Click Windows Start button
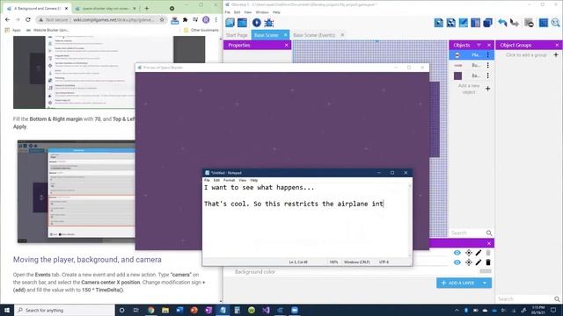The image size is (563, 316). tap(7, 310)
